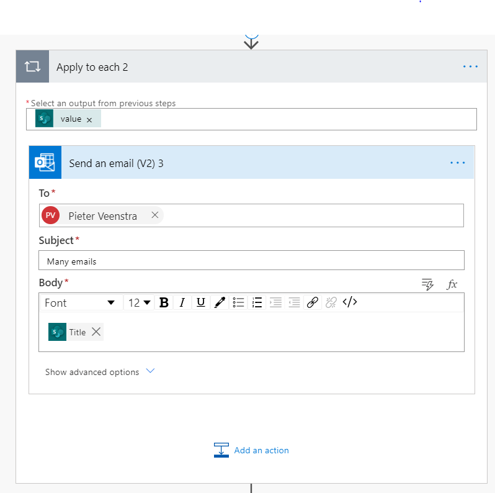Image resolution: width=495 pixels, height=493 pixels.
Task: Click the value token label
Action: (x=71, y=119)
